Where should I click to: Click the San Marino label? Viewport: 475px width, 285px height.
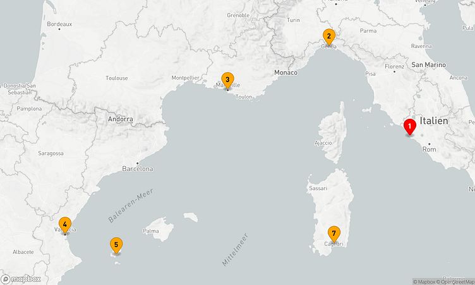[x=428, y=65]
